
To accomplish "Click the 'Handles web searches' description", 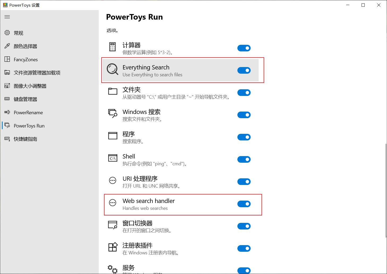I will [145, 208].
